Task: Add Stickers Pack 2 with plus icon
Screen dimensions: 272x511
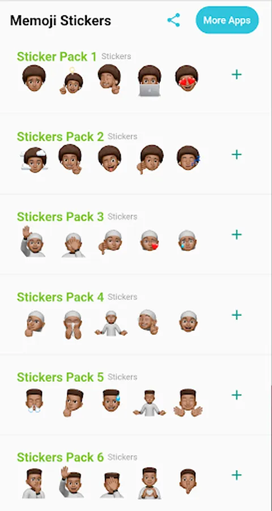Action: (236, 154)
